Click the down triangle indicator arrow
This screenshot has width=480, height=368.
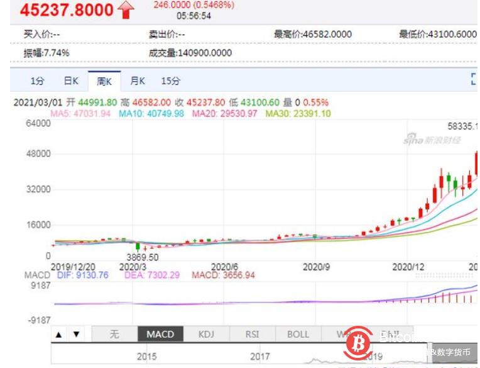coord(77,334)
